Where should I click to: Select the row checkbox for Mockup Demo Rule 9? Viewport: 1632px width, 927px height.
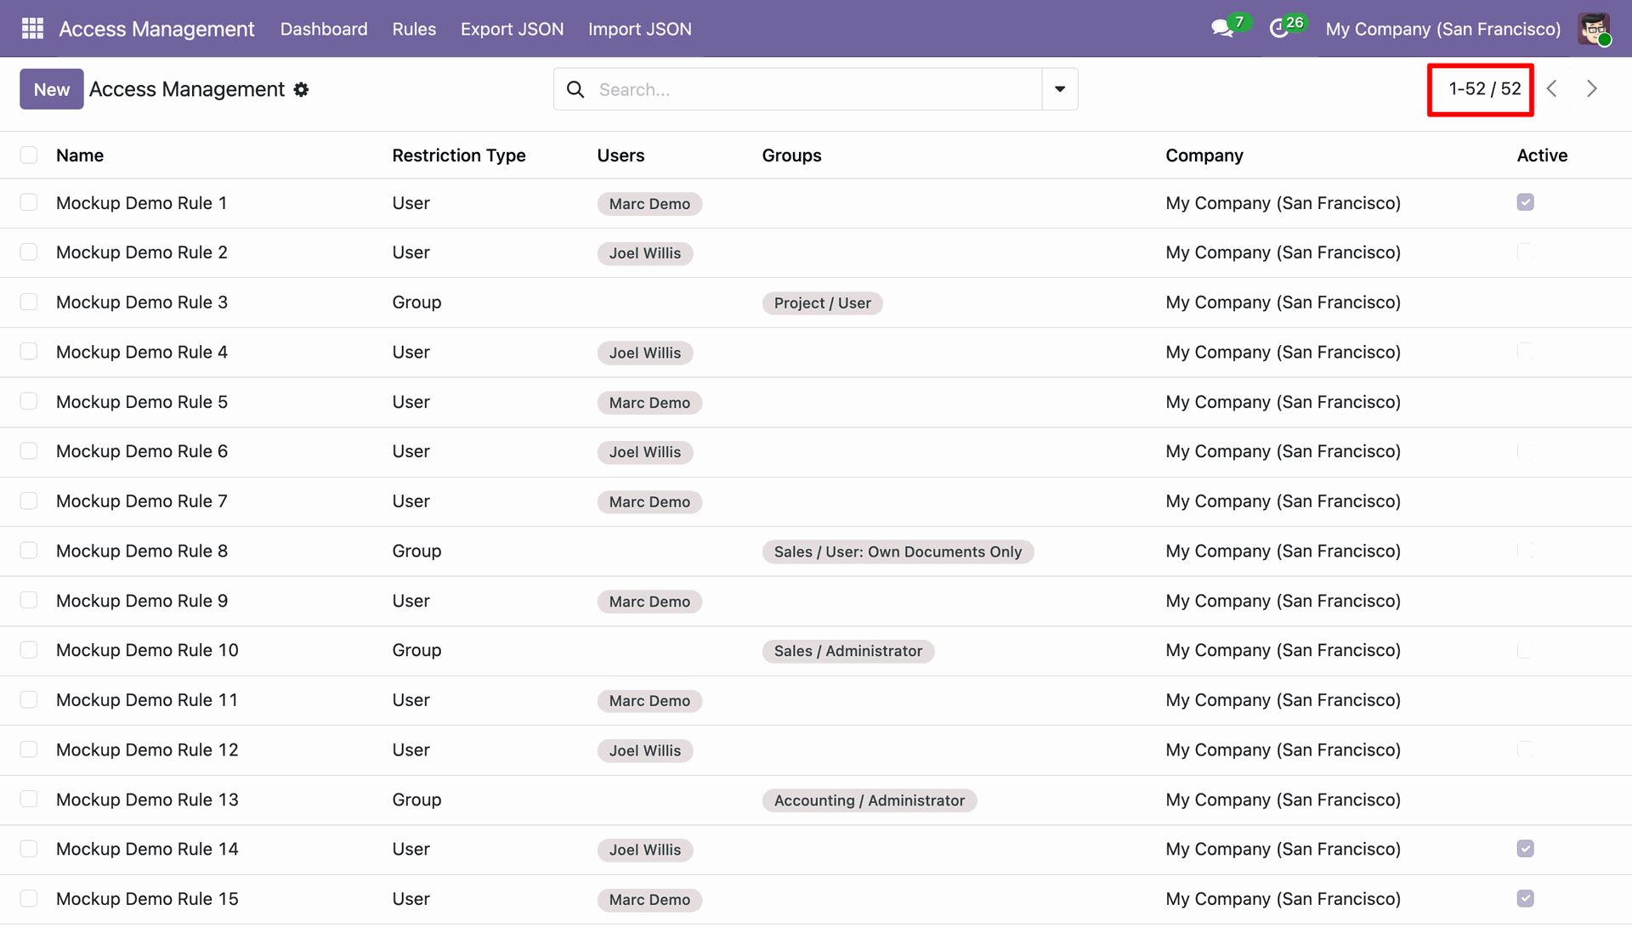pyautogui.click(x=29, y=600)
